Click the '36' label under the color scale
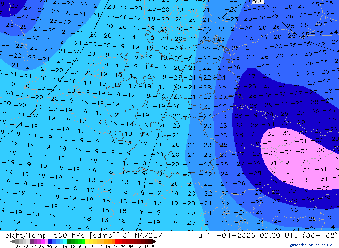 pos(131,247)
